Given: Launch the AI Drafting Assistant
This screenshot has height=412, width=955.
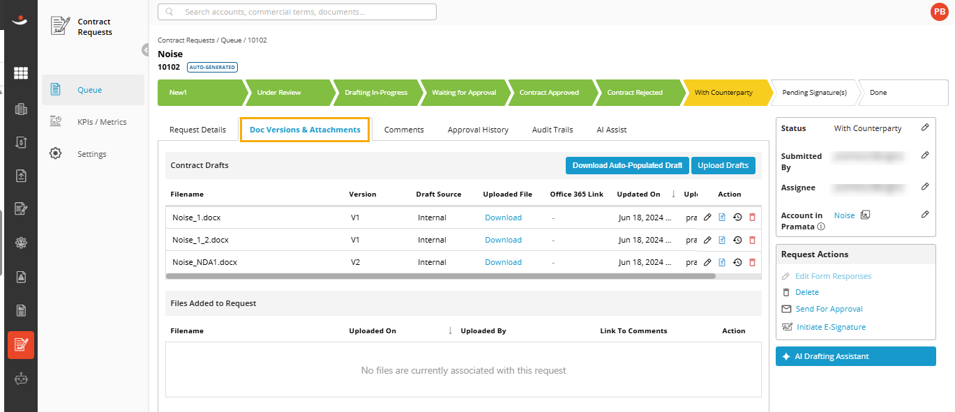Looking at the screenshot, I should [856, 356].
